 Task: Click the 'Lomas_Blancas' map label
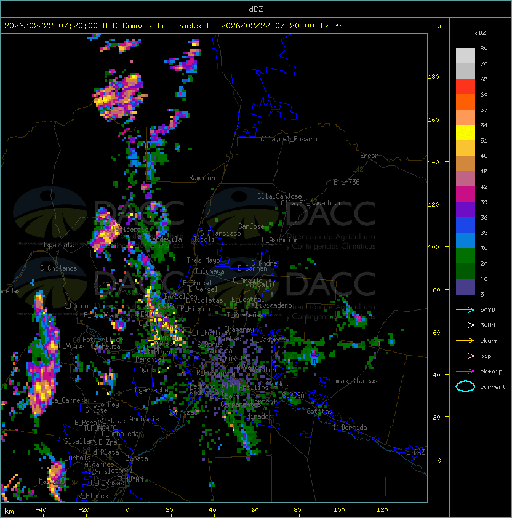353,381
